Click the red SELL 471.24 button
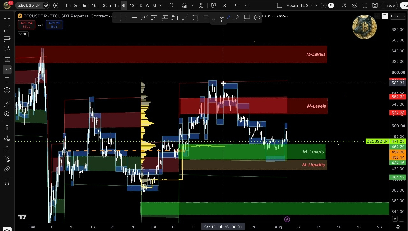Screen dimensions: 408x231 [26, 24]
